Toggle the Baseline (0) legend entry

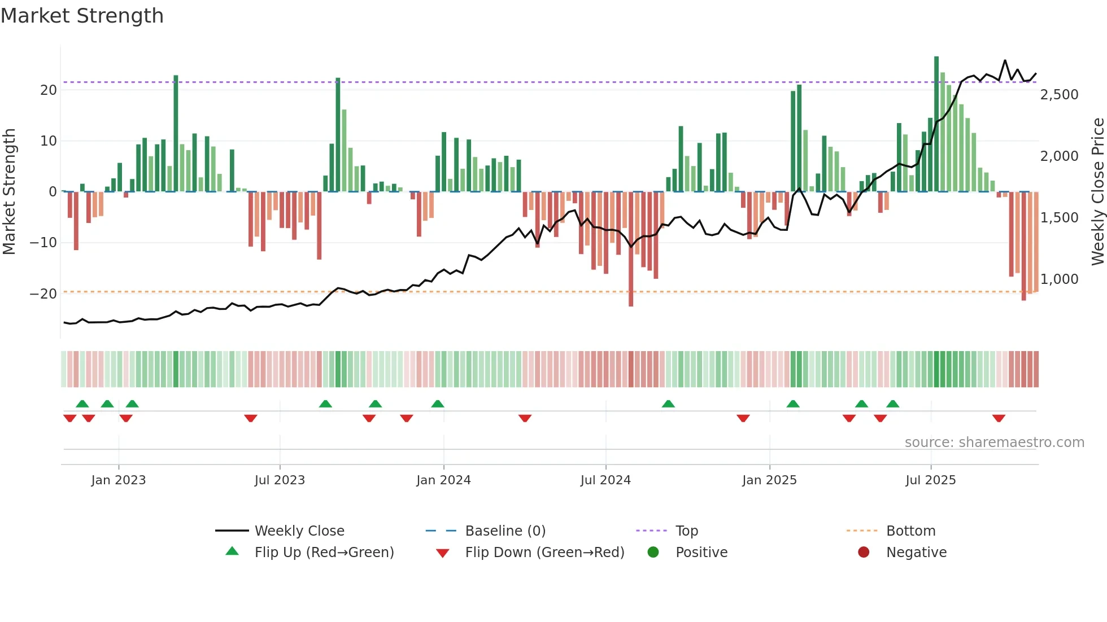pyautogui.click(x=505, y=531)
